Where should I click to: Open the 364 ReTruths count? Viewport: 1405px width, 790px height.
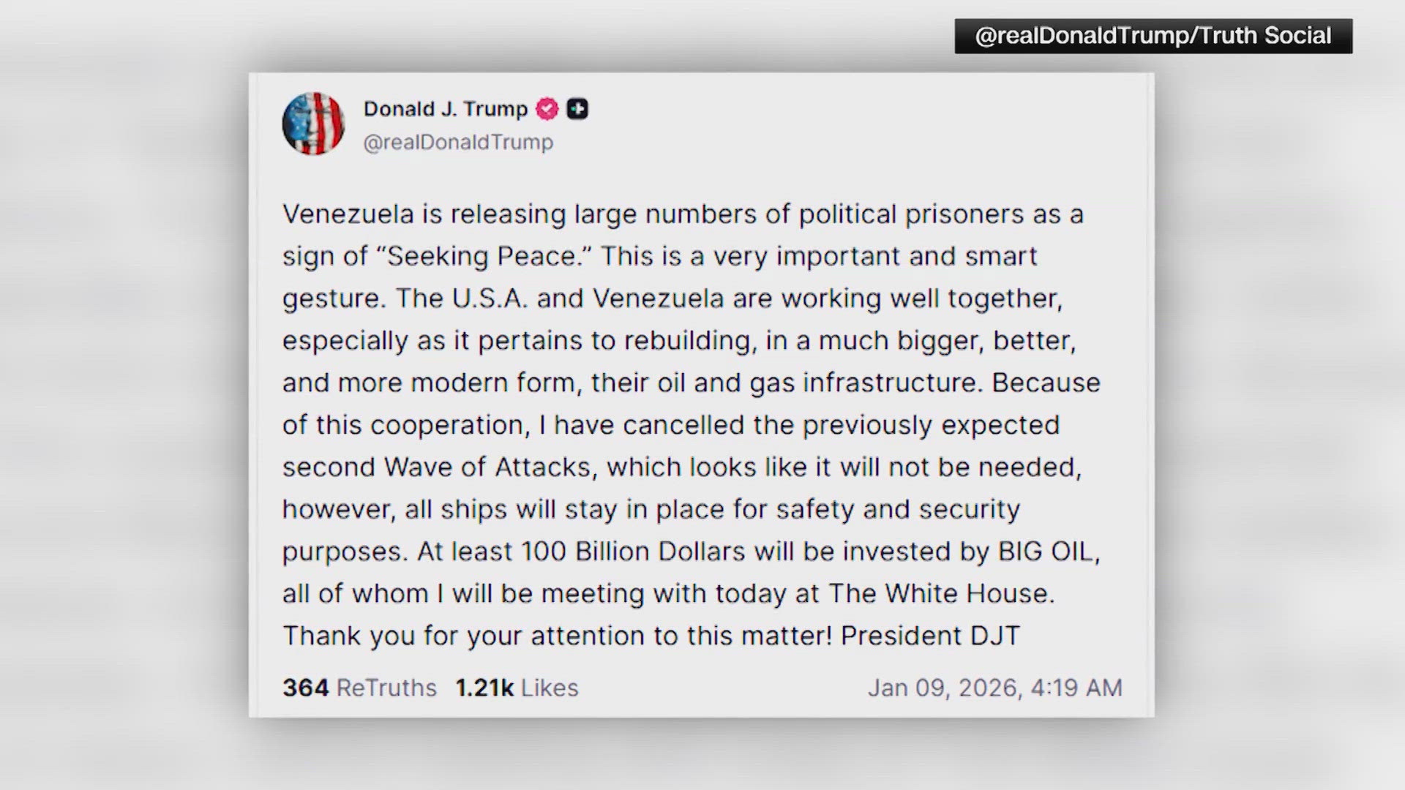coord(306,688)
